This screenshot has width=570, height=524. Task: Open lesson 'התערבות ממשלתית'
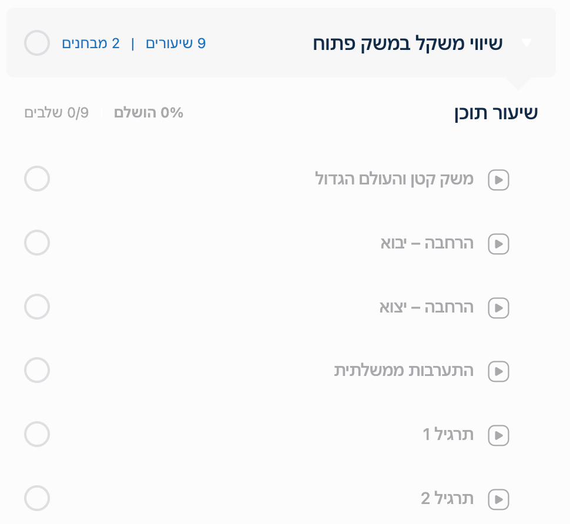click(x=404, y=371)
